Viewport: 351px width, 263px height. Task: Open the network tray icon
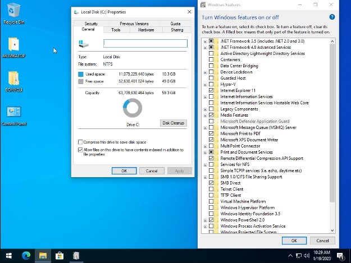[299, 256]
